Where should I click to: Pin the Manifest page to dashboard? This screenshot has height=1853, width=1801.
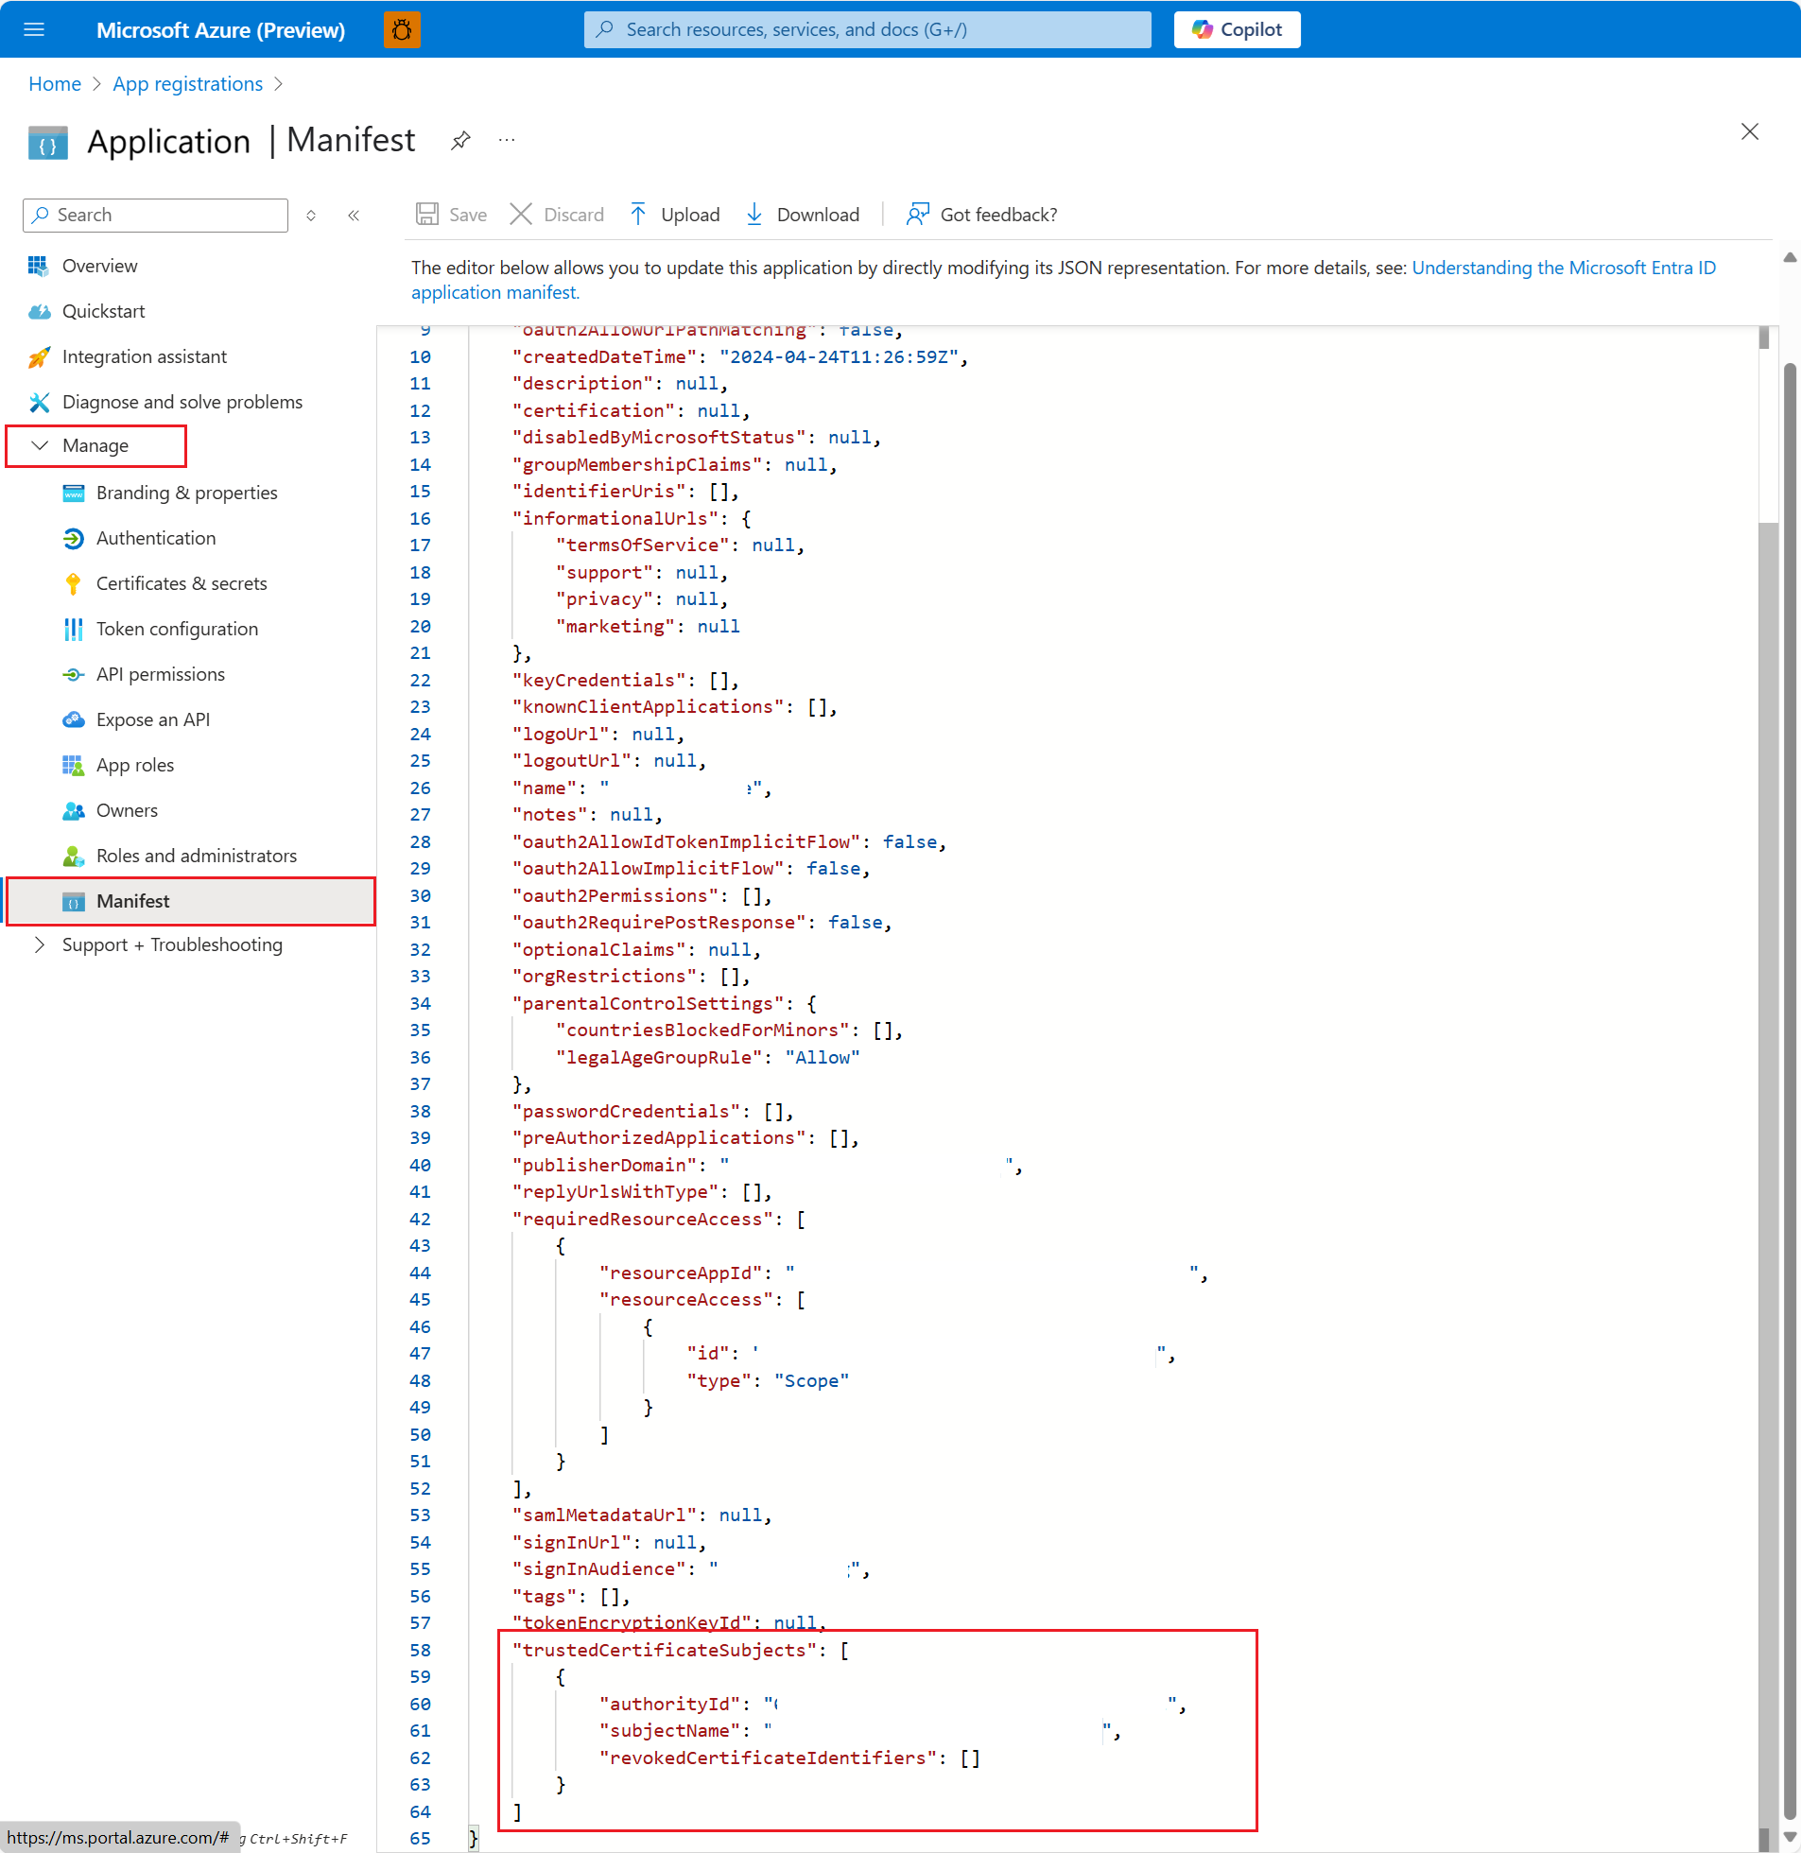(460, 139)
